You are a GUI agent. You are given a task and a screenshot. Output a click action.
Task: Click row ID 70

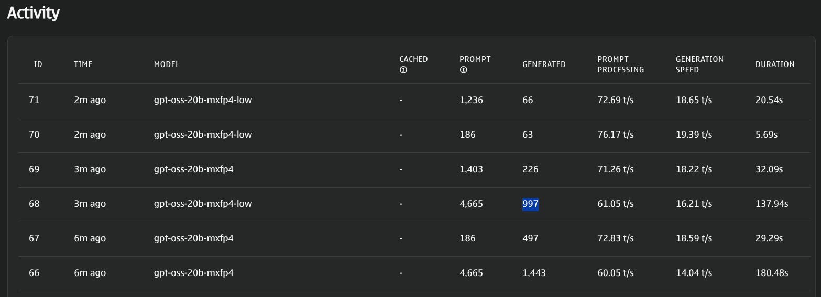pyautogui.click(x=34, y=135)
